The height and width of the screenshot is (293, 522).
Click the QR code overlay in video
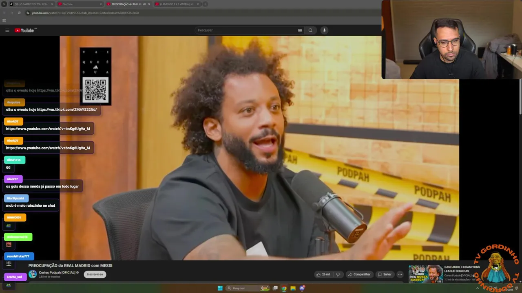coord(95,90)
